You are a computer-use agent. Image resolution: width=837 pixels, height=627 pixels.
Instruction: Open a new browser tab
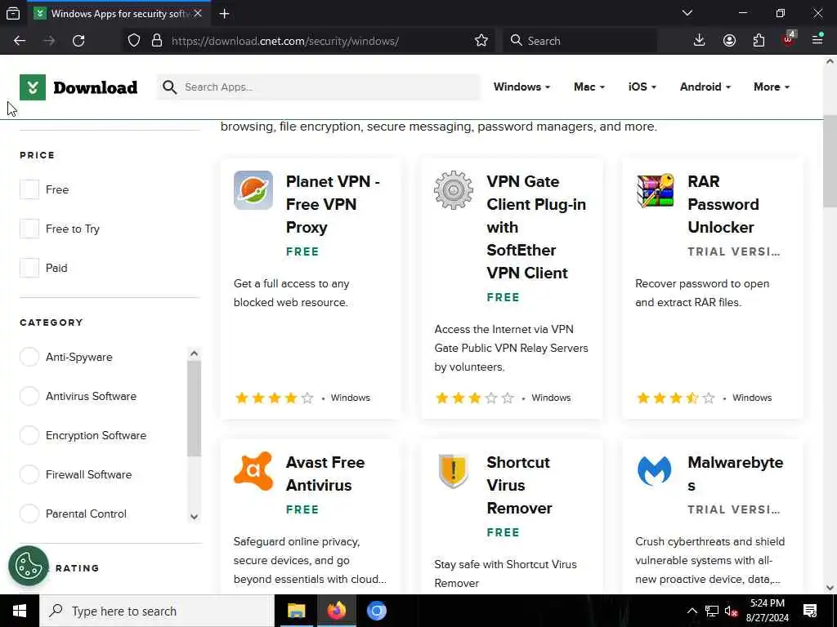pos(224,13)
